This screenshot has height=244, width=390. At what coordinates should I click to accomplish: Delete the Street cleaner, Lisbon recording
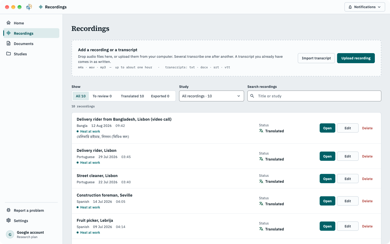[x=367, y=179]
